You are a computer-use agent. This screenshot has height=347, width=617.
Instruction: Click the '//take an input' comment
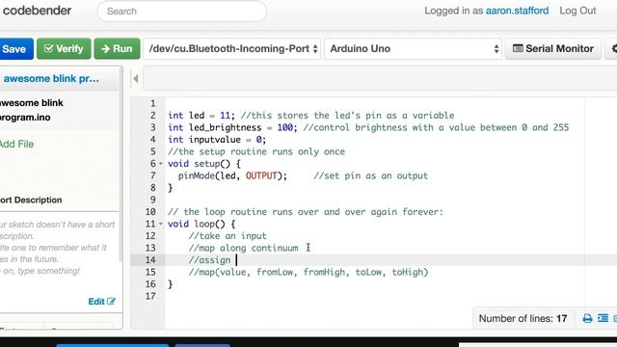pos(228,236)
